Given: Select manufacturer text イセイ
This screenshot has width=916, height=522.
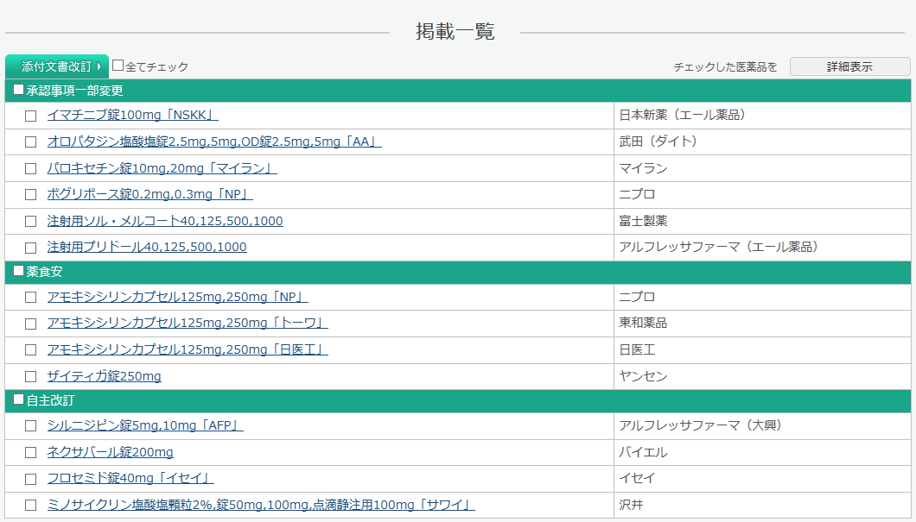Looking at the screenshot, I should pos(638,478).
